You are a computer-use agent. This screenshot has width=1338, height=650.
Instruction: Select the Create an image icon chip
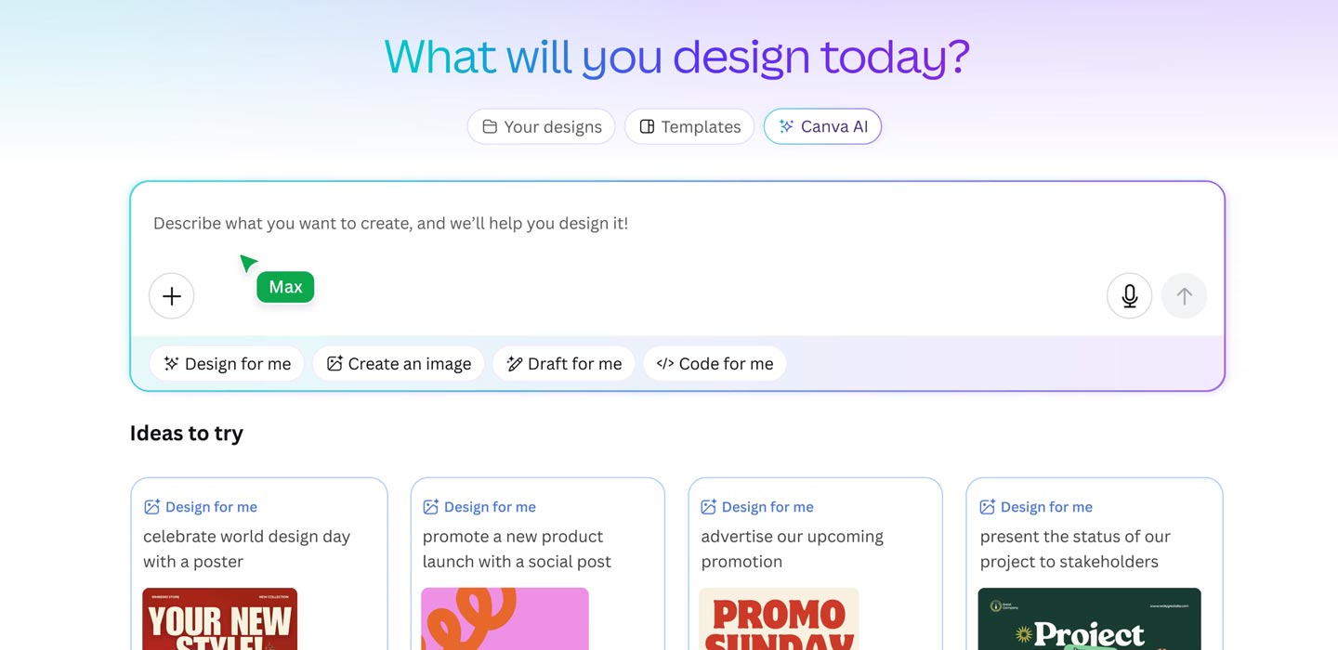point(334,363)
